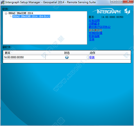134x126 pixels.
Task: Minimize the Setup Manager window
Action: pos(114,2)
